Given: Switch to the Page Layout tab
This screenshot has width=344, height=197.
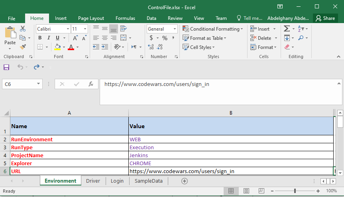Looking at the screenshot, I should click(x=91, y=18).
